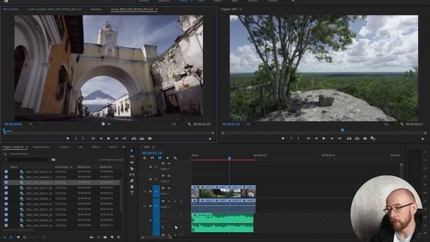Play the clip in Source monitor
Screen dimensions: 430x242
[x=109, y=138]
